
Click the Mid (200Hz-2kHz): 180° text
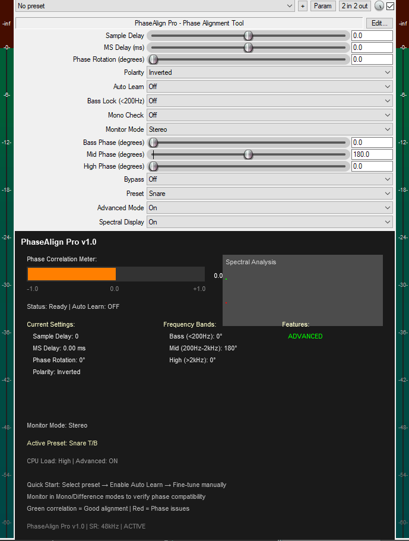203,348
